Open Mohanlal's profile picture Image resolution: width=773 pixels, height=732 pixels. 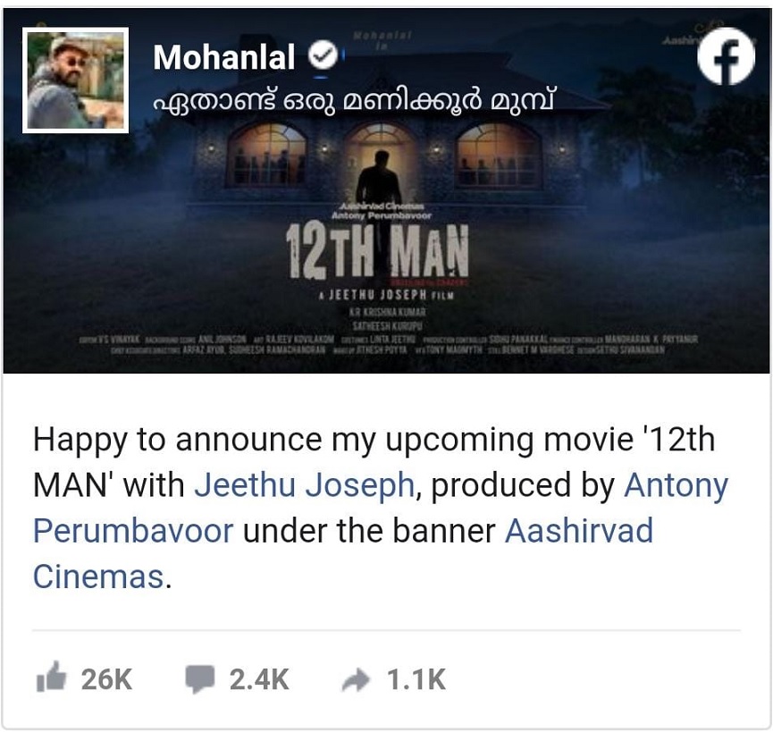pos(75,80)
